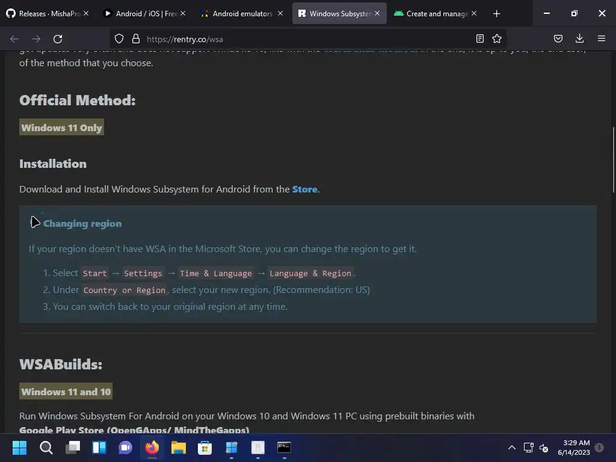
Task: Show hidden tray icons chevron
Action: pyautogui.click(x=511, y=448)
